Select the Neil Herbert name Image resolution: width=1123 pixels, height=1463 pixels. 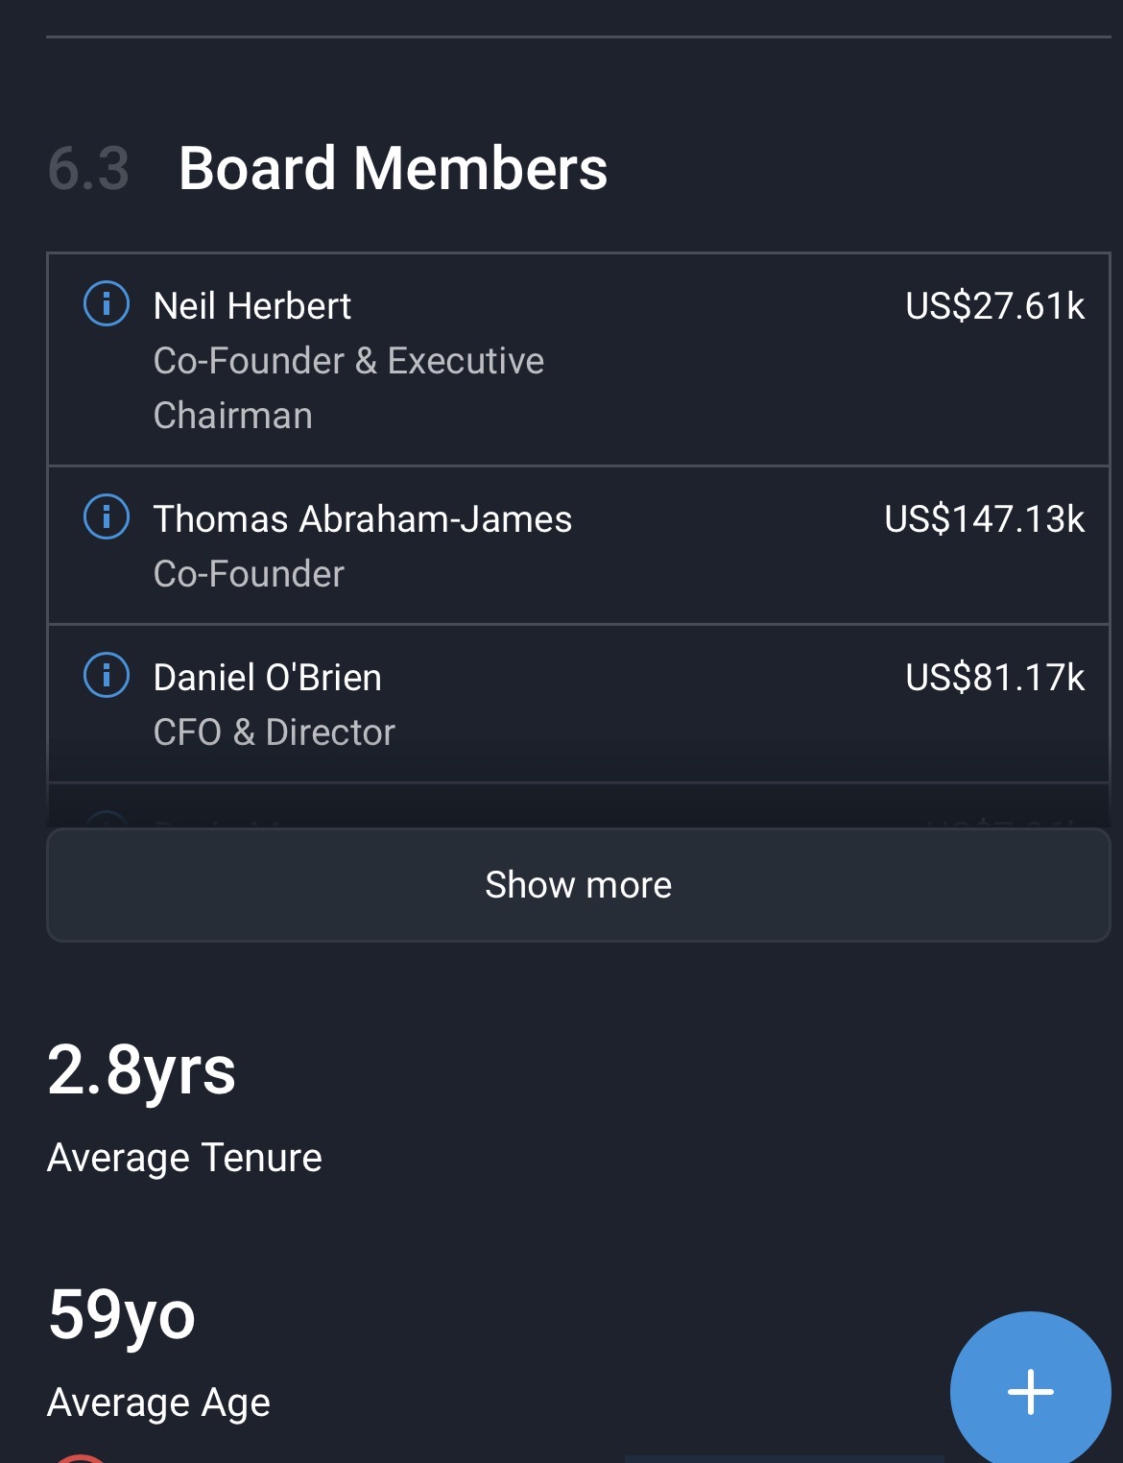252,306
